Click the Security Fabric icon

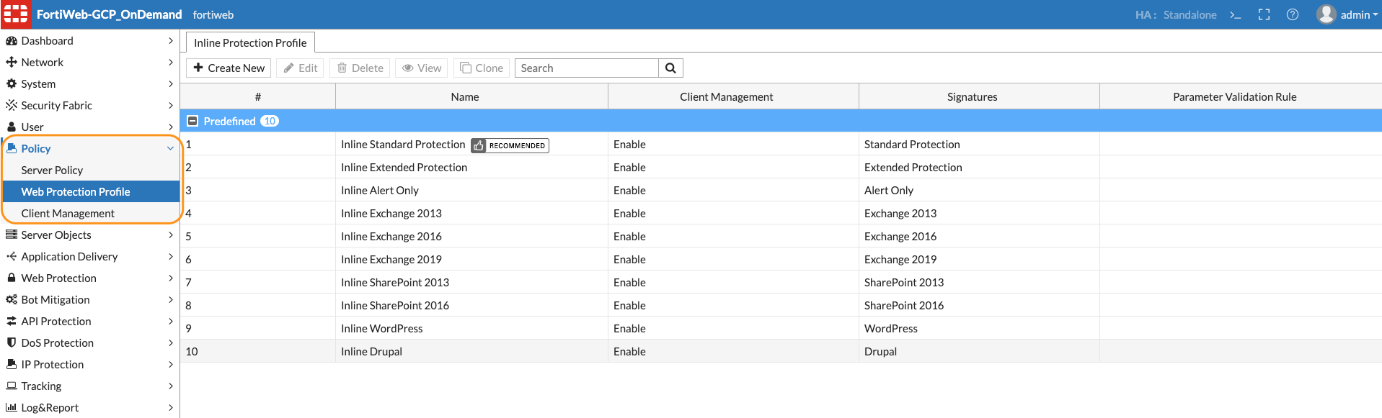(12, 106)
